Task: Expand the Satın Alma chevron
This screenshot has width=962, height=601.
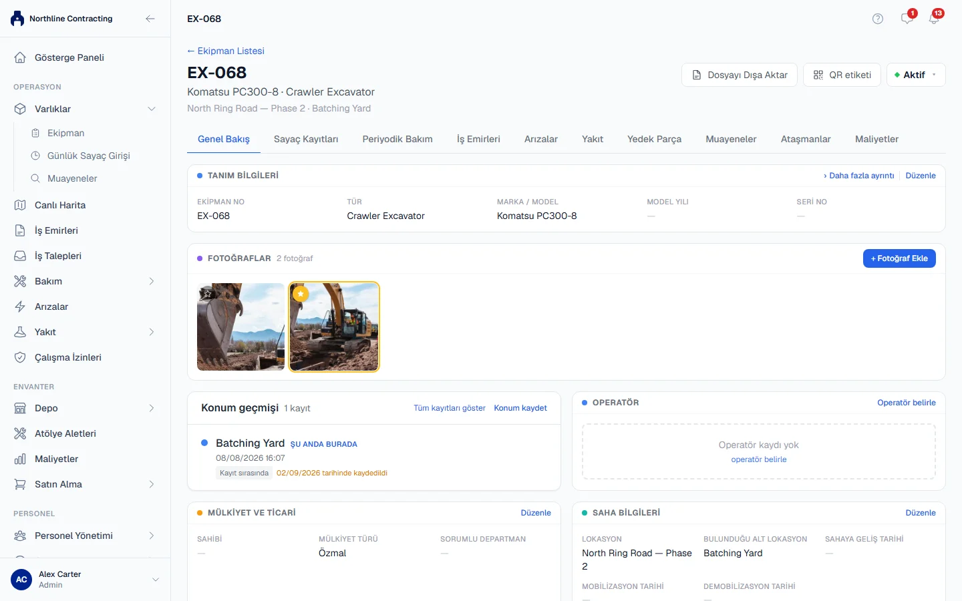Action: click(152, 484)
